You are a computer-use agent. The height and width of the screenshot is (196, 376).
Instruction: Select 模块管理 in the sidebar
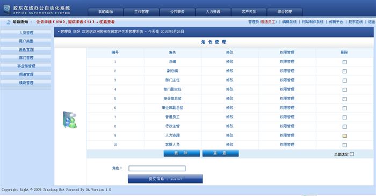(x=26, y=82)
